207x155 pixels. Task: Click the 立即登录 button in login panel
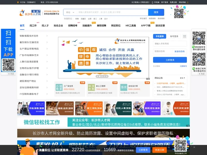pos(170,60)
